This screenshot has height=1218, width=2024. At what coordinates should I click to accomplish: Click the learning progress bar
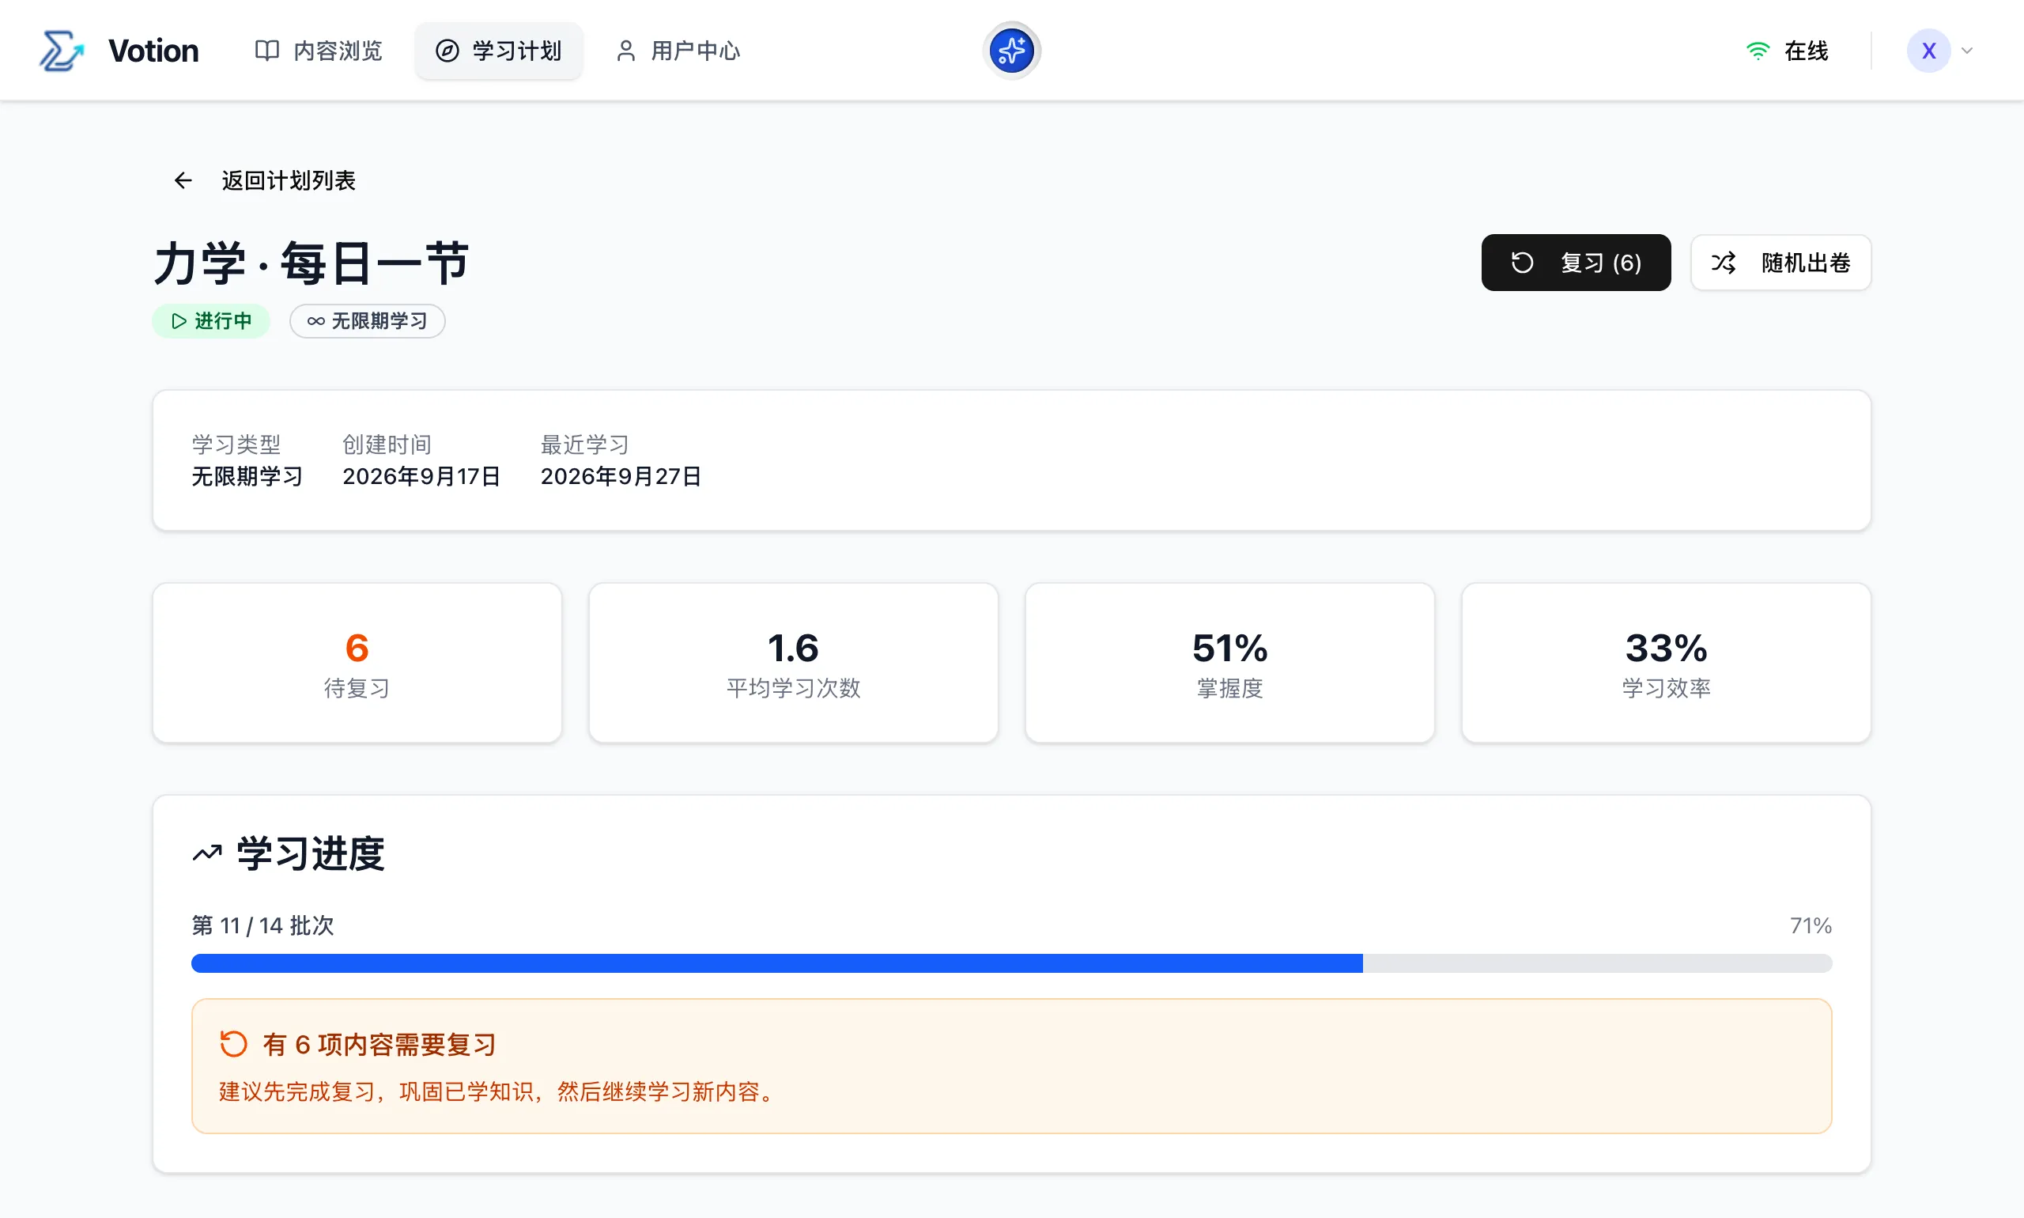(x=1010, y=963)
